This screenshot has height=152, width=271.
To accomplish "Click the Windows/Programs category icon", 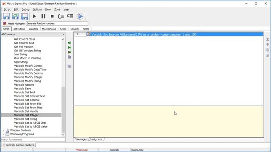I will (8, 134).
